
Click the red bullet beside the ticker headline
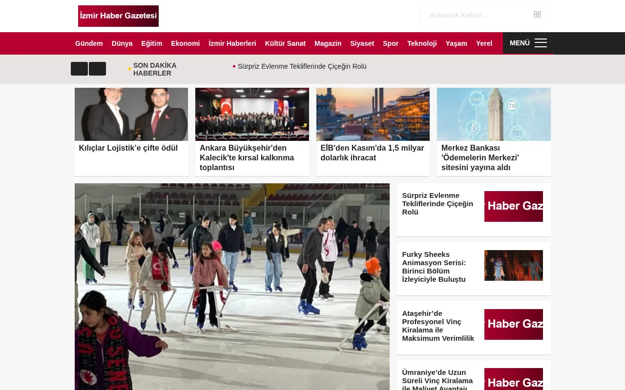(234, 66)
